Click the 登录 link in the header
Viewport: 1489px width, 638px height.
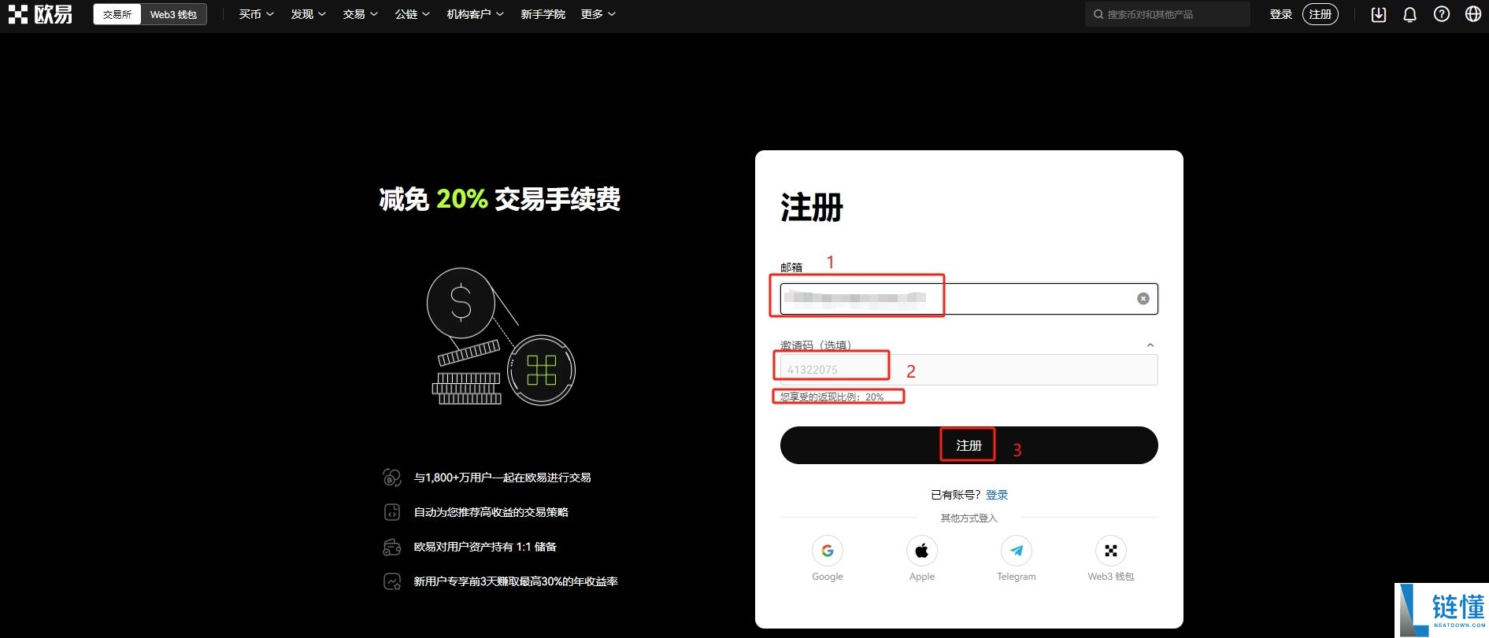1280,14
